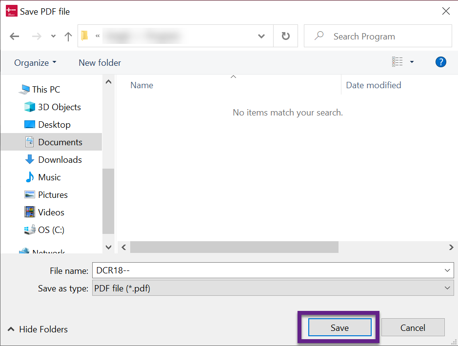Open the Downloads folder
The image size is (458, 346).
[60, 159]
